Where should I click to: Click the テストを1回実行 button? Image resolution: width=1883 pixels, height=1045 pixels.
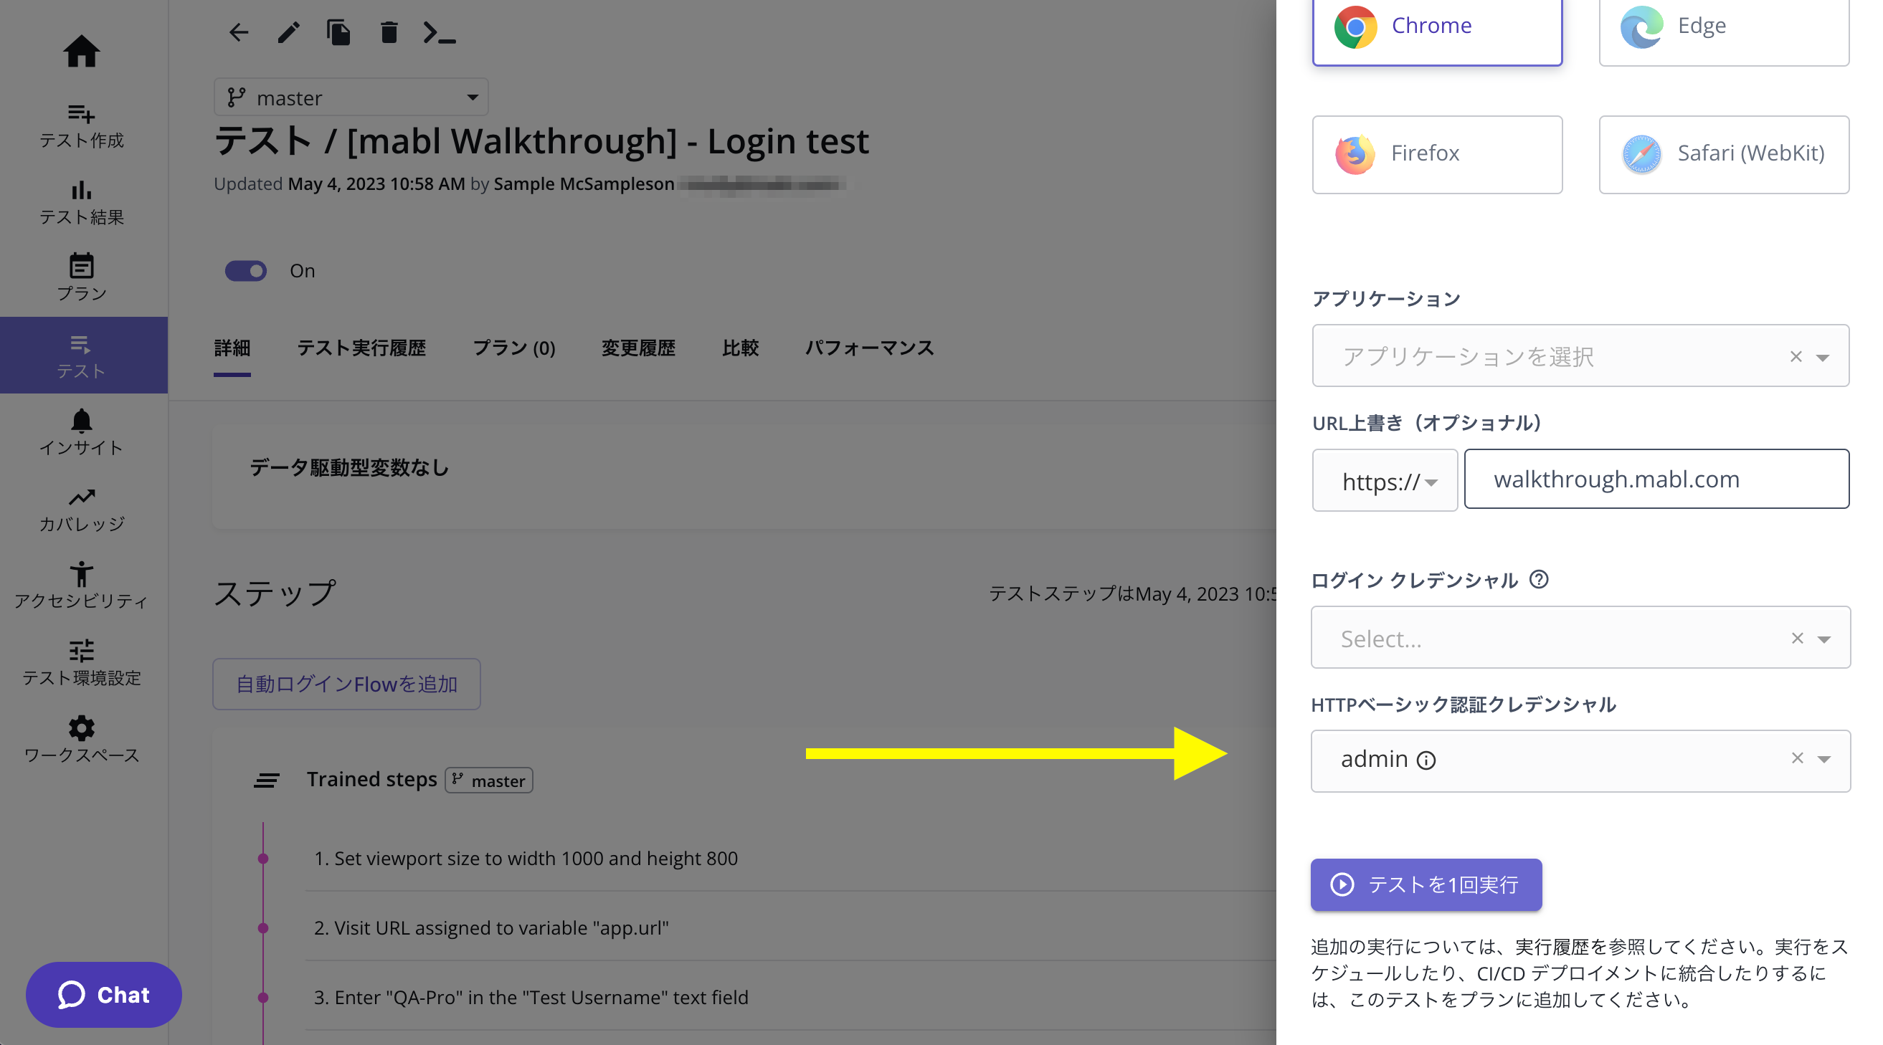point(1426,885)
